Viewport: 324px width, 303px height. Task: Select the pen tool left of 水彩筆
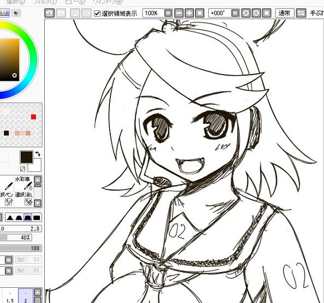point(7,183)
